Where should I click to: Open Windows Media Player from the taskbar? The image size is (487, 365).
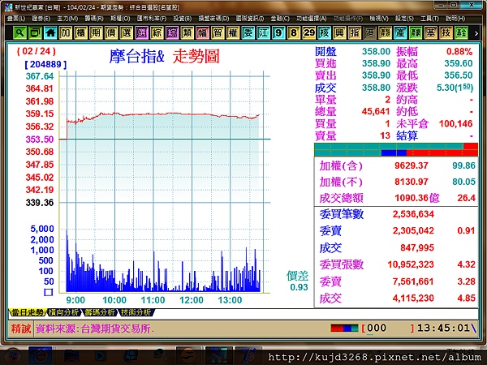tap(100, 356)
